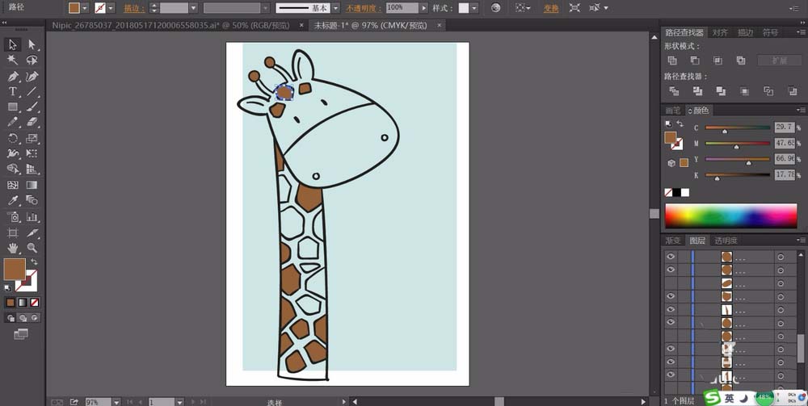Apply Minus Front shape mode
The height and width of the screenshot is (406, 808).
tap(695, 61)
